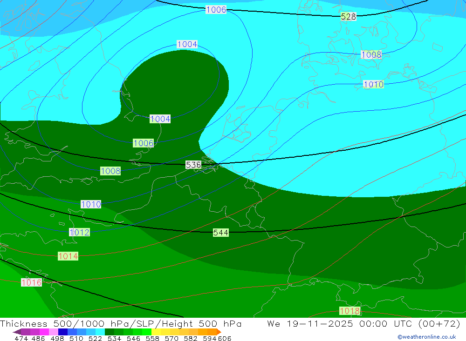Click the 'We 19-11-2025 00:00 UTC (00+72)' timestamp
The height and width of the screenshot is (341, 466).
364,323
